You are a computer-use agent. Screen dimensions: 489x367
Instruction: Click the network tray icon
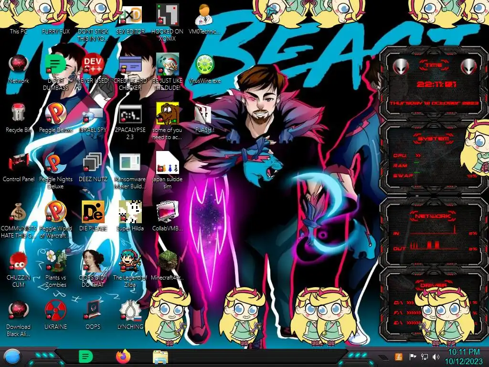(x=424, y=356)
